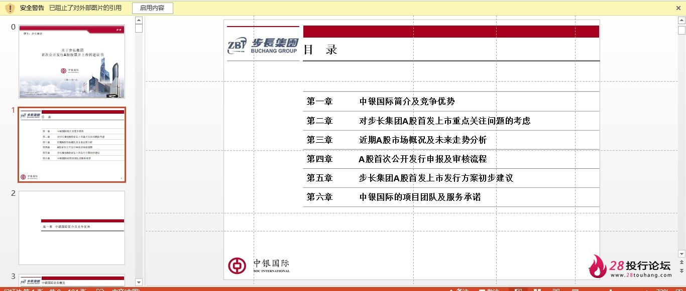Viewport: 686px width, 291px height.
Task: Click the slide editor scroll-down arrow
Action: tap(681, 253)
